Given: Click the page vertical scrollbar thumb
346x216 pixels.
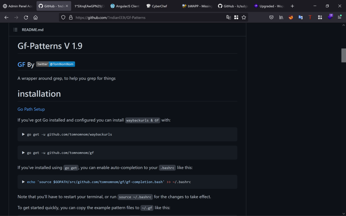Looking at the screenshot, I should pos(344,55).
